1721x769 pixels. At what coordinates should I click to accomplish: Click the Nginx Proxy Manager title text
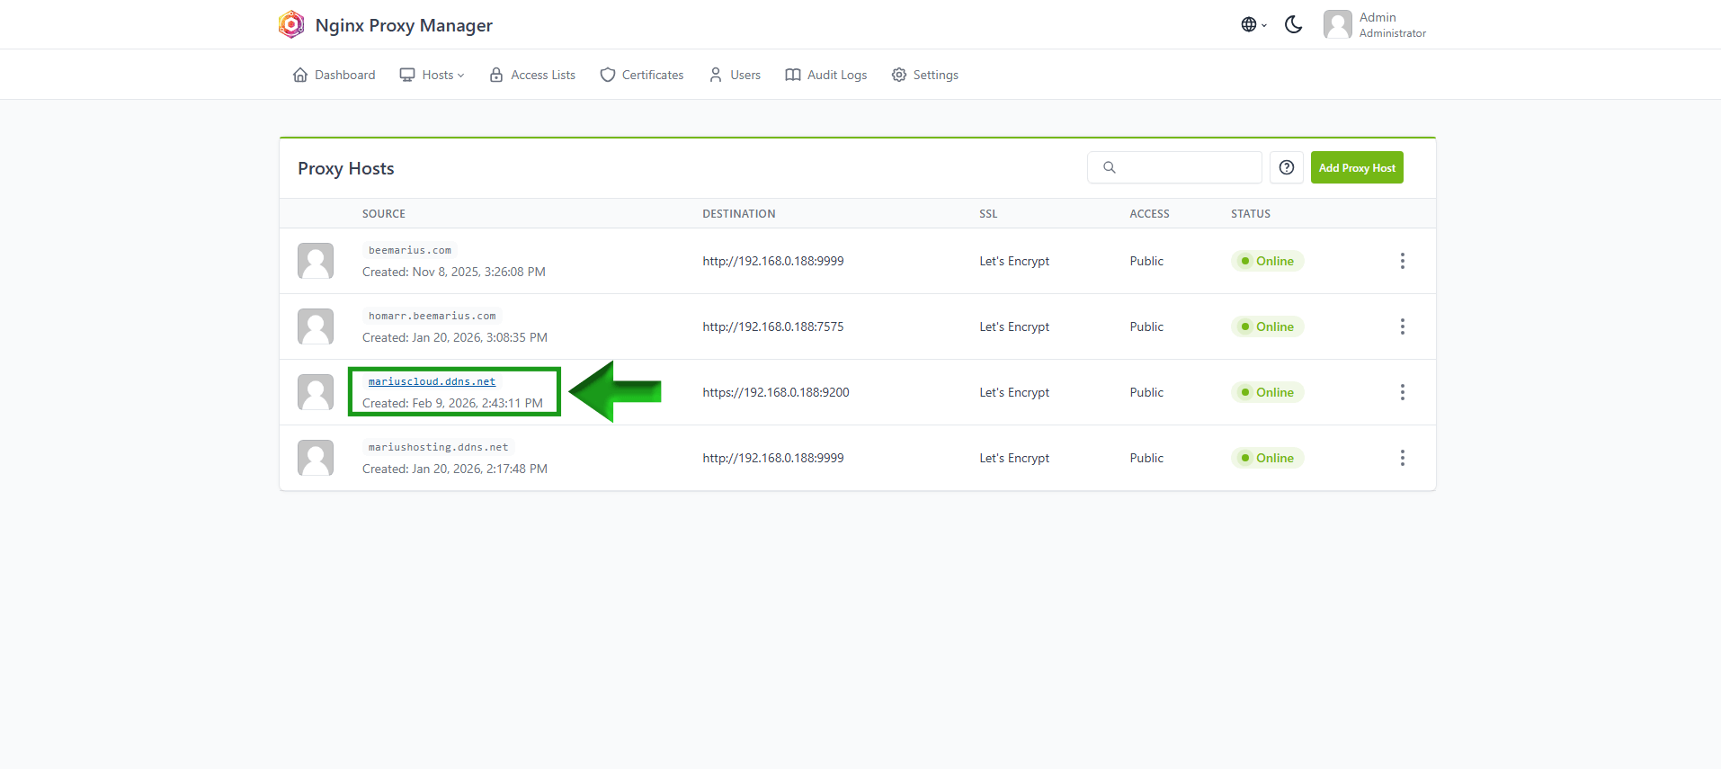[x=404, y=25]
